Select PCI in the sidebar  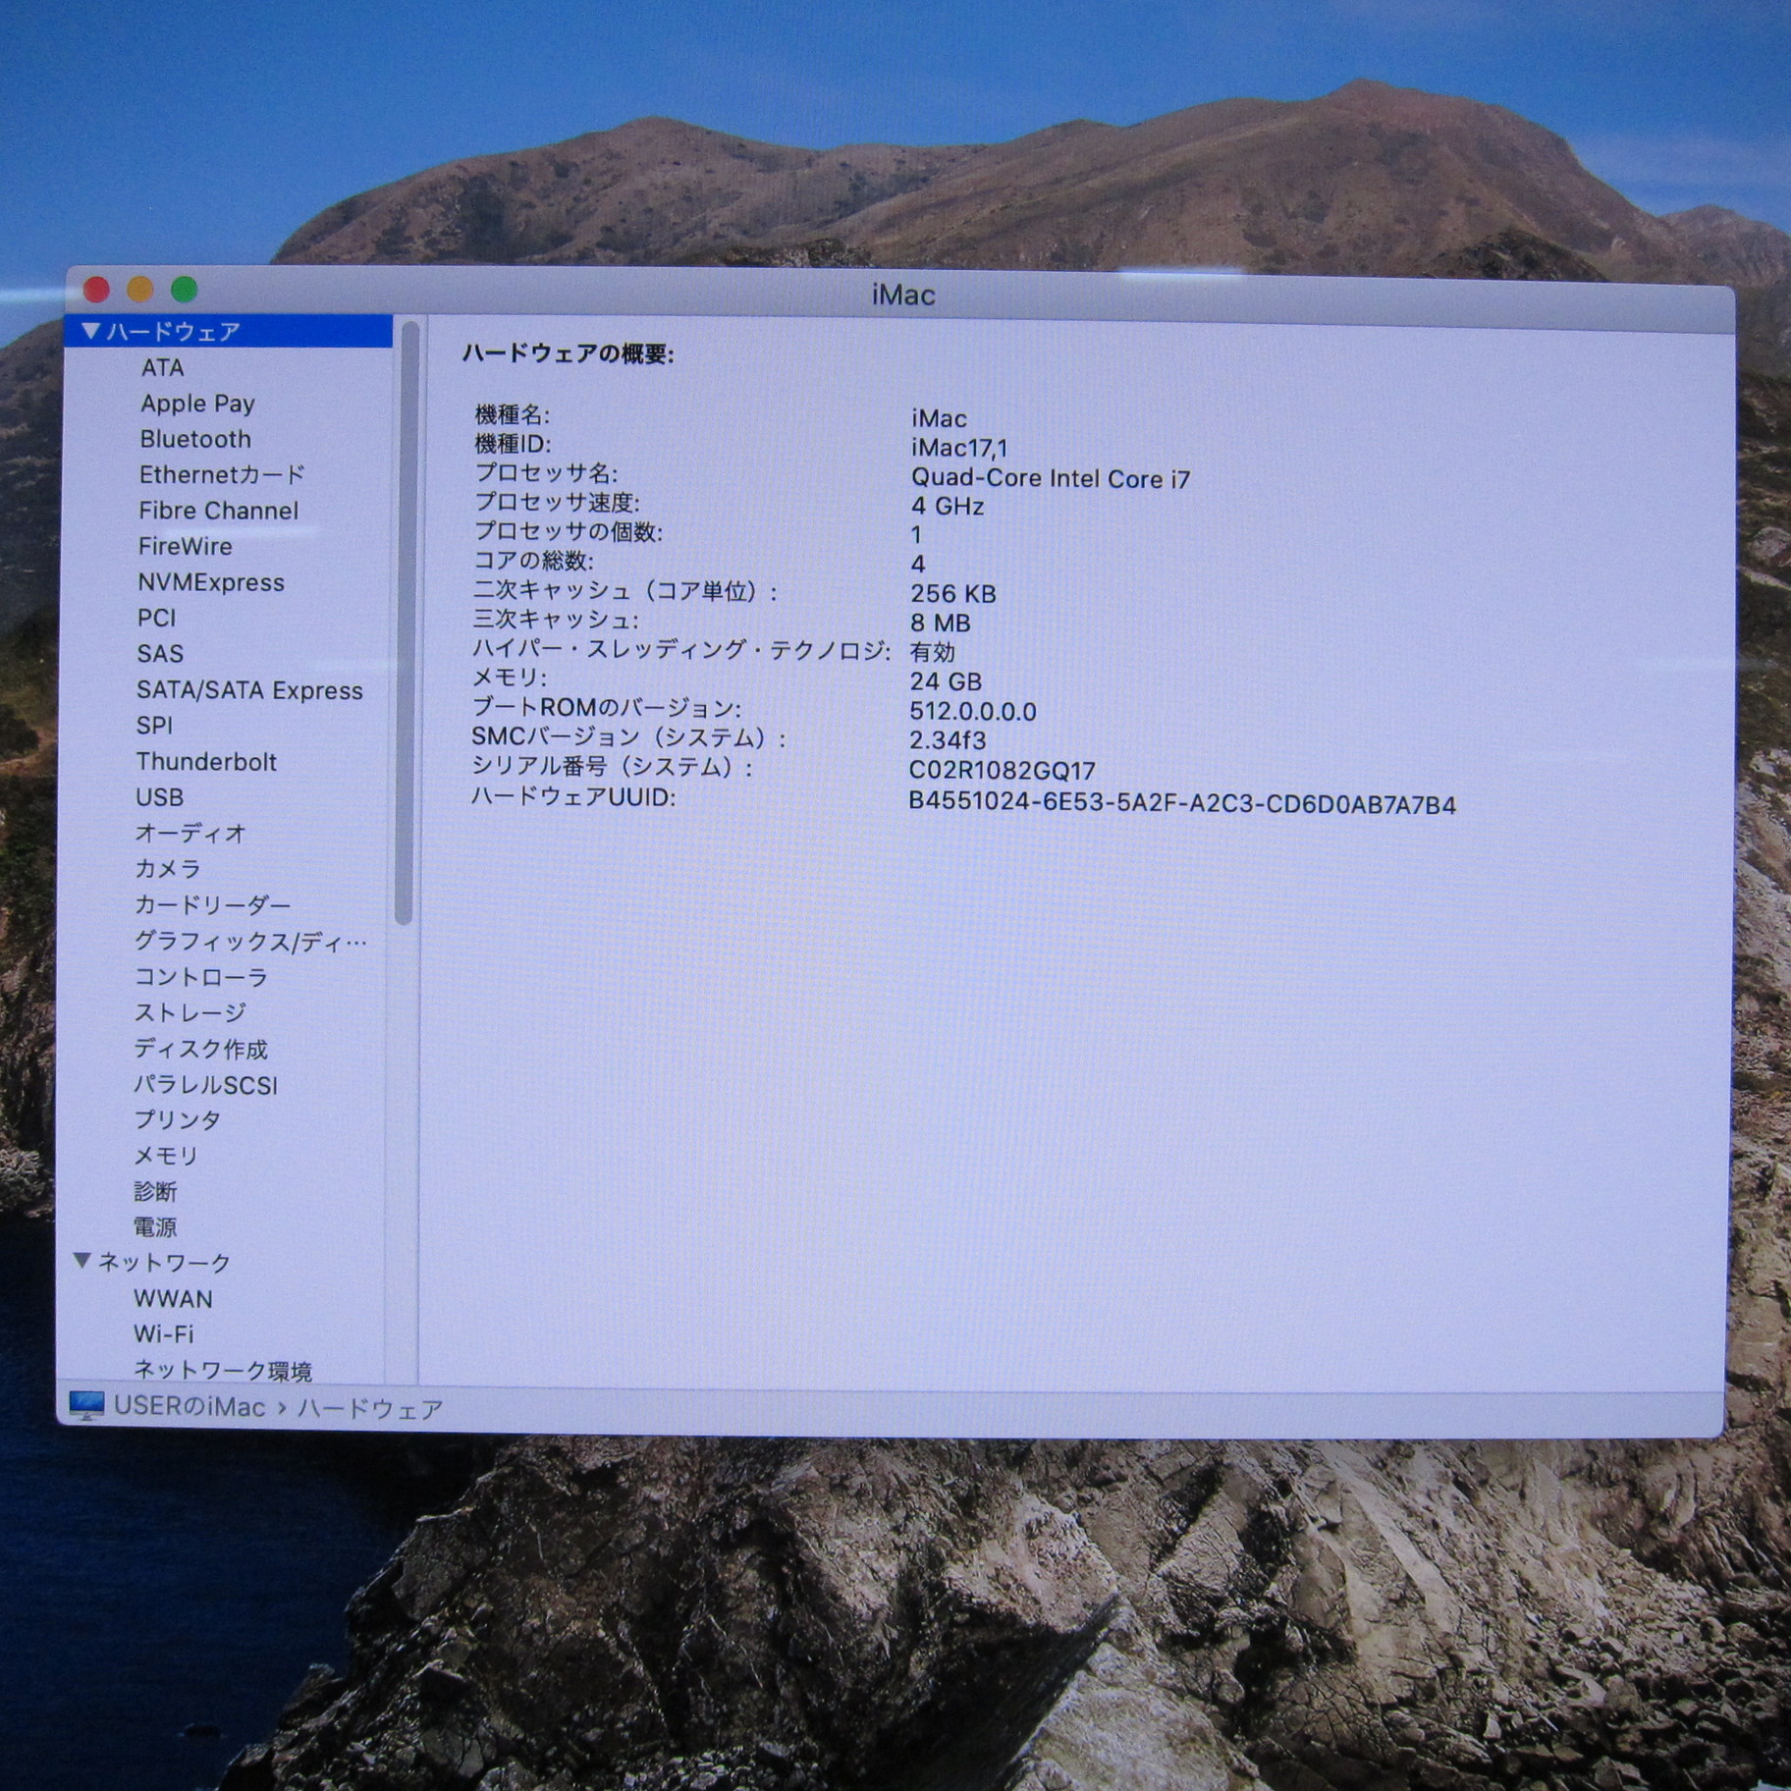[x=157, y=618]
